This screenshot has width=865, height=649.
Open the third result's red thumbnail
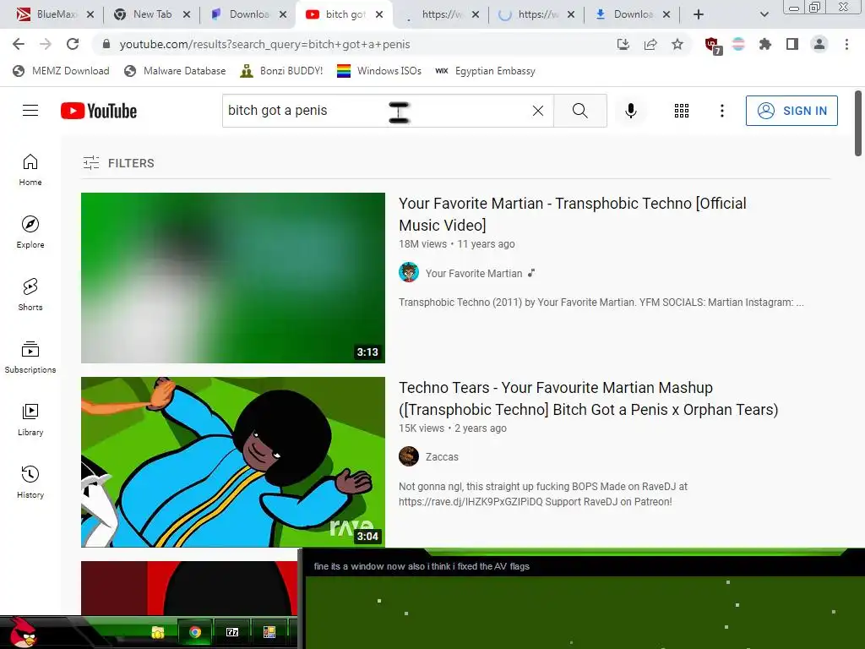click(188, 588)
